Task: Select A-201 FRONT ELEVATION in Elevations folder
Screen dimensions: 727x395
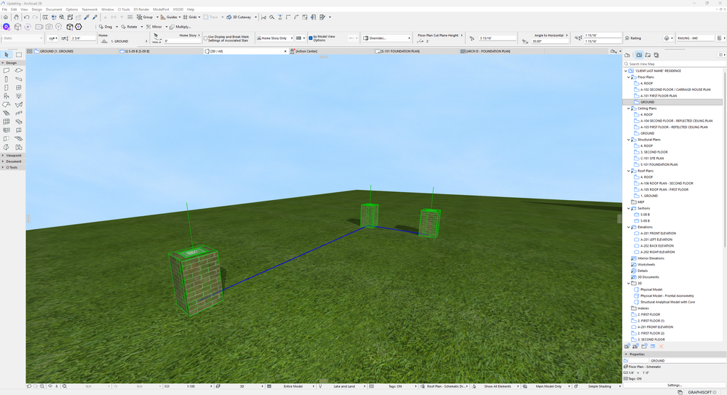Action: [x=658, y=234]
